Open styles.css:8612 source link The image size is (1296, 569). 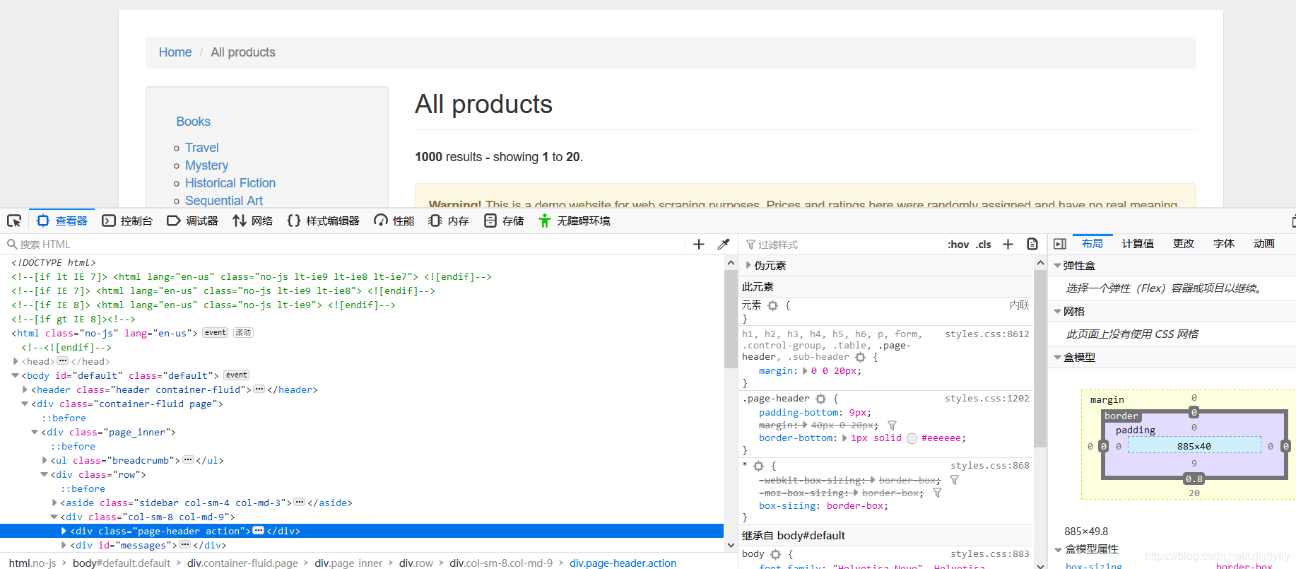[987, 334]
